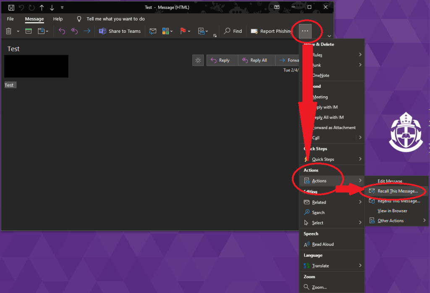Toggle dark mode sun icon button
The width and height of the screenshot is (430, 293).
click(198, 60)
